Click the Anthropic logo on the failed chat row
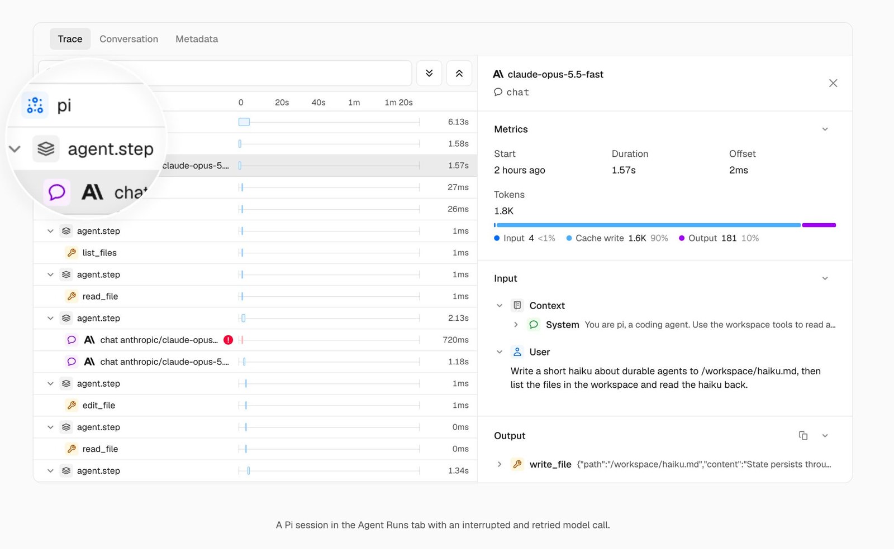 click(89, 340)
